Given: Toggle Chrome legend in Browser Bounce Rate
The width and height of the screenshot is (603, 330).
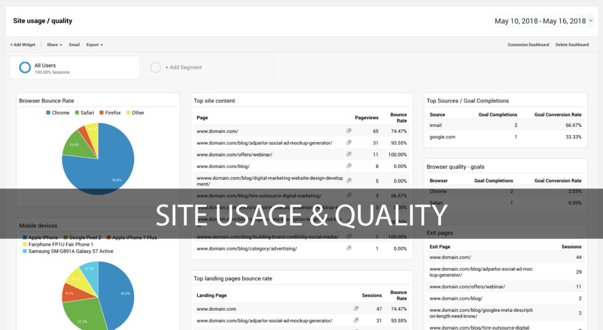Looking at the screenshot, I should [57, 113].
